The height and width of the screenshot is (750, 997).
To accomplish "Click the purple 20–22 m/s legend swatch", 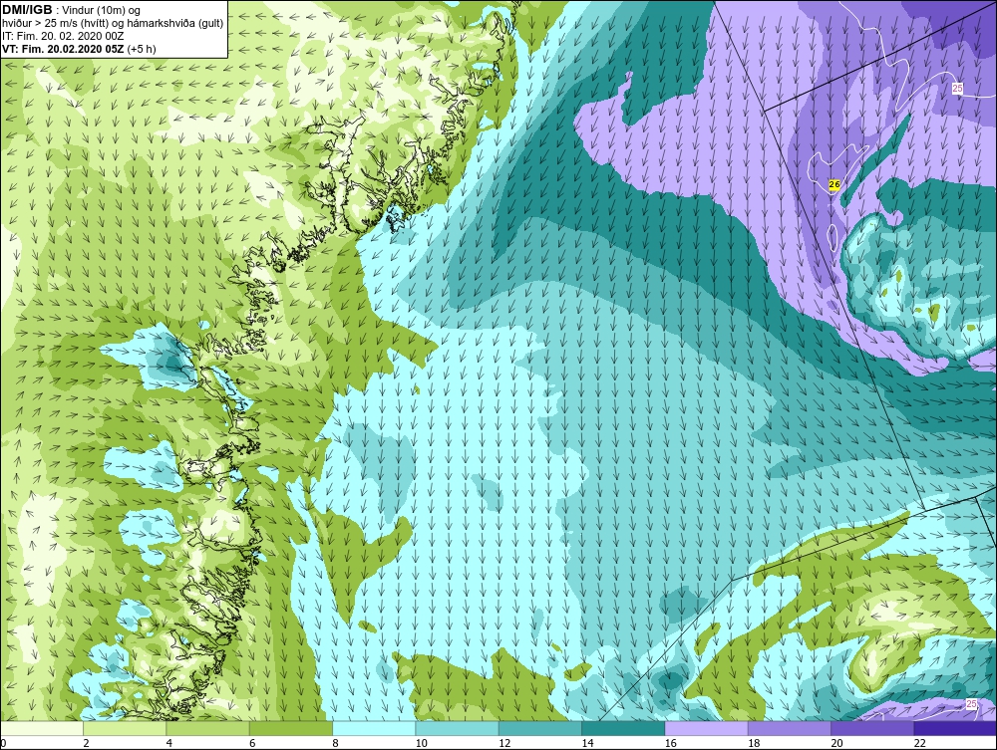I will coord(872,728).
